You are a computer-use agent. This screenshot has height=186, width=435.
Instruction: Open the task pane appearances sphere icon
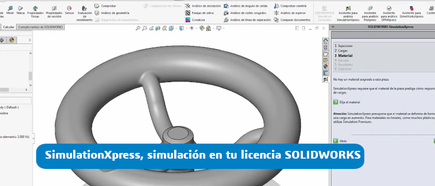pyautogui.click(x=325, y=67)
